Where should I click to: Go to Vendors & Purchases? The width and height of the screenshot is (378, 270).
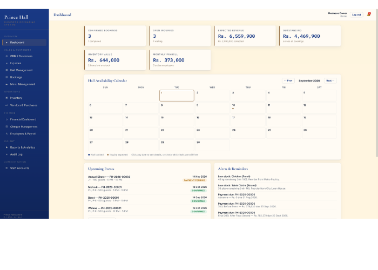[x=24, y=105]
